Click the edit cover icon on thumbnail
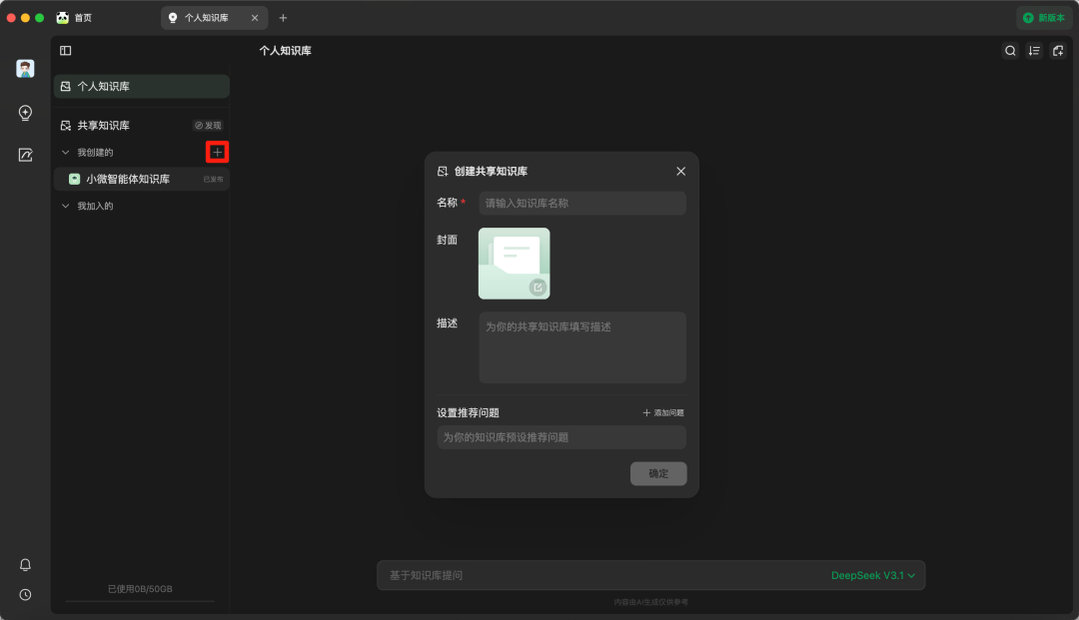 pyautogui.click(x=538, y=288)
